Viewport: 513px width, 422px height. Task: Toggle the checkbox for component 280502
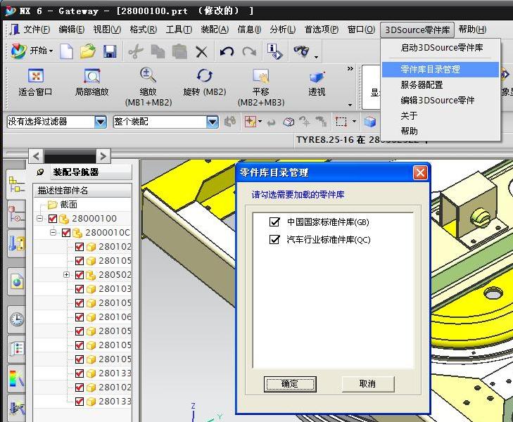point(80,274)
